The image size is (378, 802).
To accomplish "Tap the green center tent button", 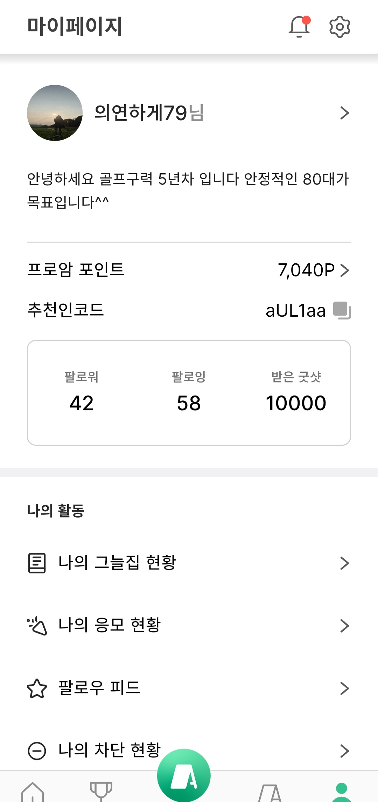I will (x=184, y=775).
